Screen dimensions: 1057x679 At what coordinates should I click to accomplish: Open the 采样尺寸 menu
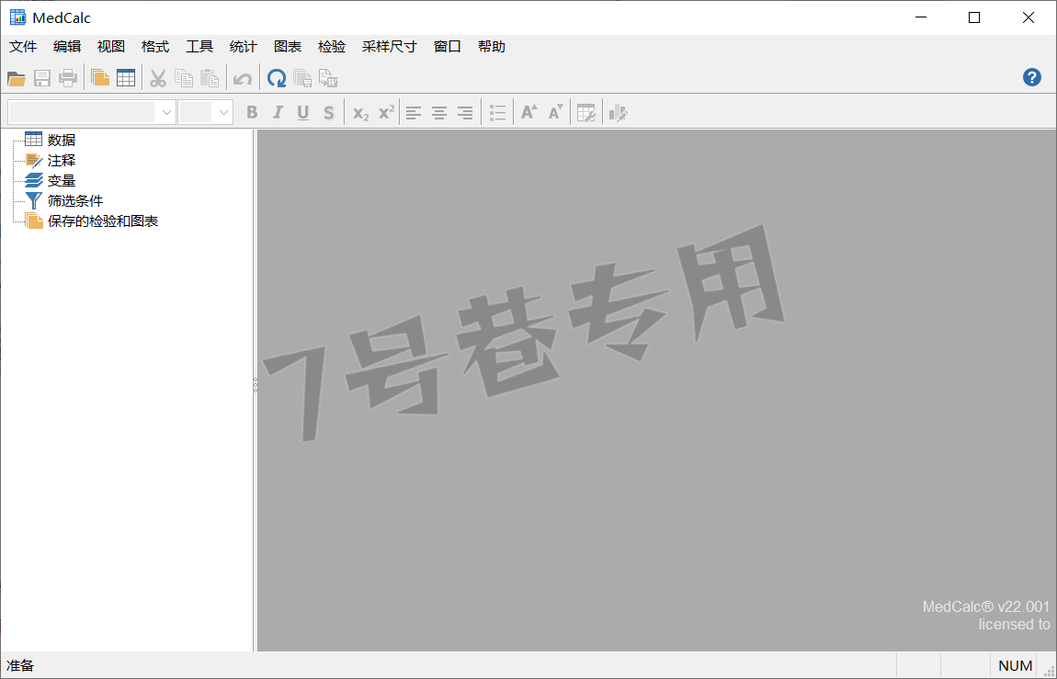pyautogui.click(x=390, y=47)
